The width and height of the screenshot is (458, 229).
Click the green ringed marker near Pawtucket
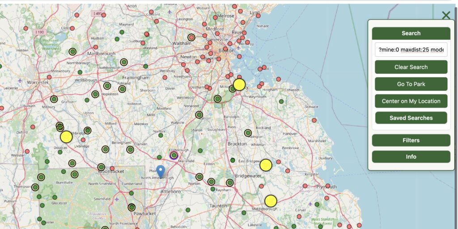click(x=131, y=208)
